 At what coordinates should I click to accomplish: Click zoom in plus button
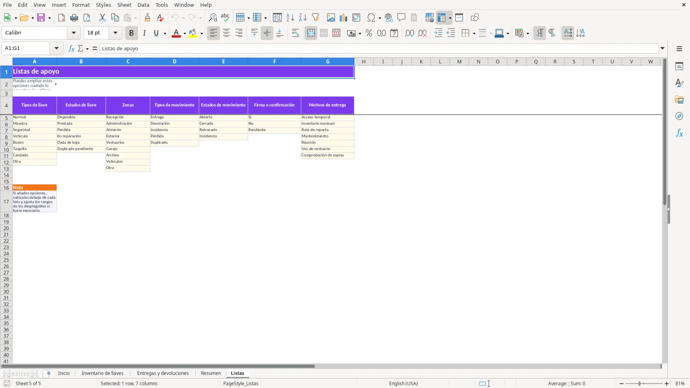(x=667, y=384)
